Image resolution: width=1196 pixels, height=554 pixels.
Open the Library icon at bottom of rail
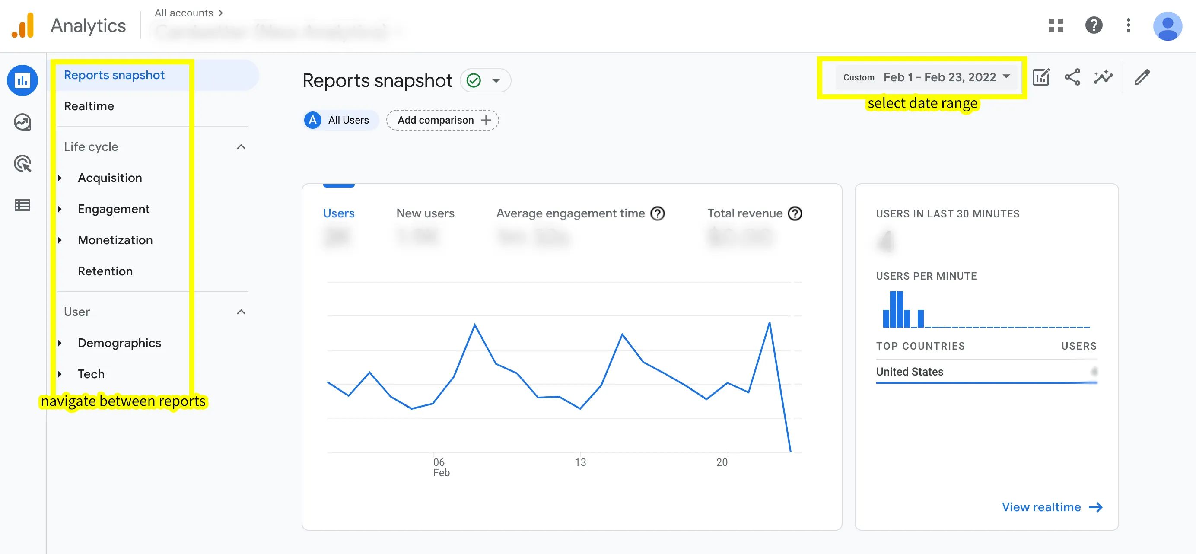22,204
